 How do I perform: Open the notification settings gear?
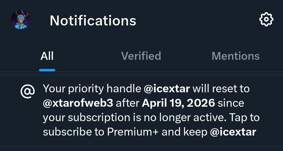[x=266, y=20]
